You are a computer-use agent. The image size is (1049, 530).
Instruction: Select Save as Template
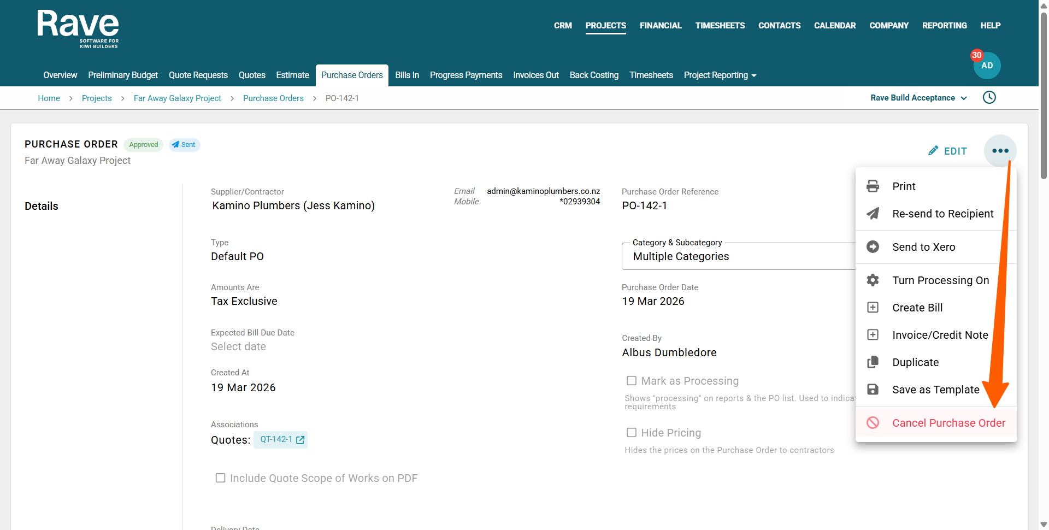pos(936,390)
